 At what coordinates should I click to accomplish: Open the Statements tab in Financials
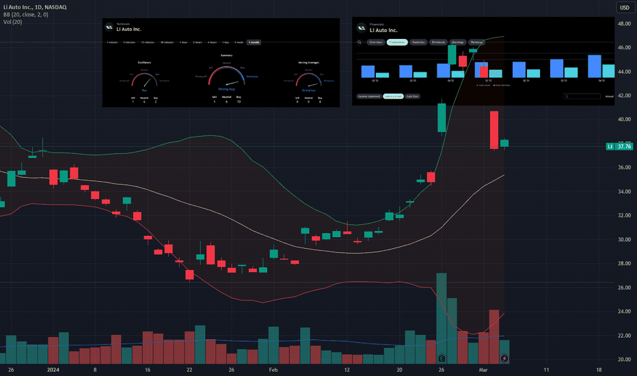pyautogui.click(x=397, y=42)
